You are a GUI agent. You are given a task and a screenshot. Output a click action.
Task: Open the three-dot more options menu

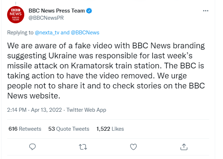point(206,11)
